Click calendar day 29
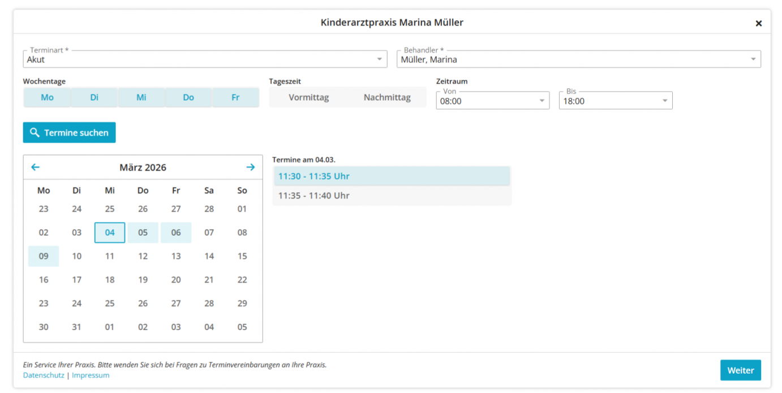782x393 pixels. tap(242, 304)
